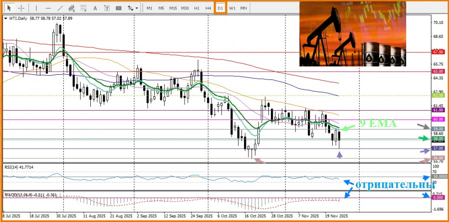The height and width of the screenshot is (222, 449).
Task: Select the trendline drawing tool
Action: coord(60,8)
